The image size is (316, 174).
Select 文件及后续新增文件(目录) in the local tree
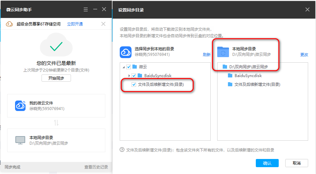257,85
